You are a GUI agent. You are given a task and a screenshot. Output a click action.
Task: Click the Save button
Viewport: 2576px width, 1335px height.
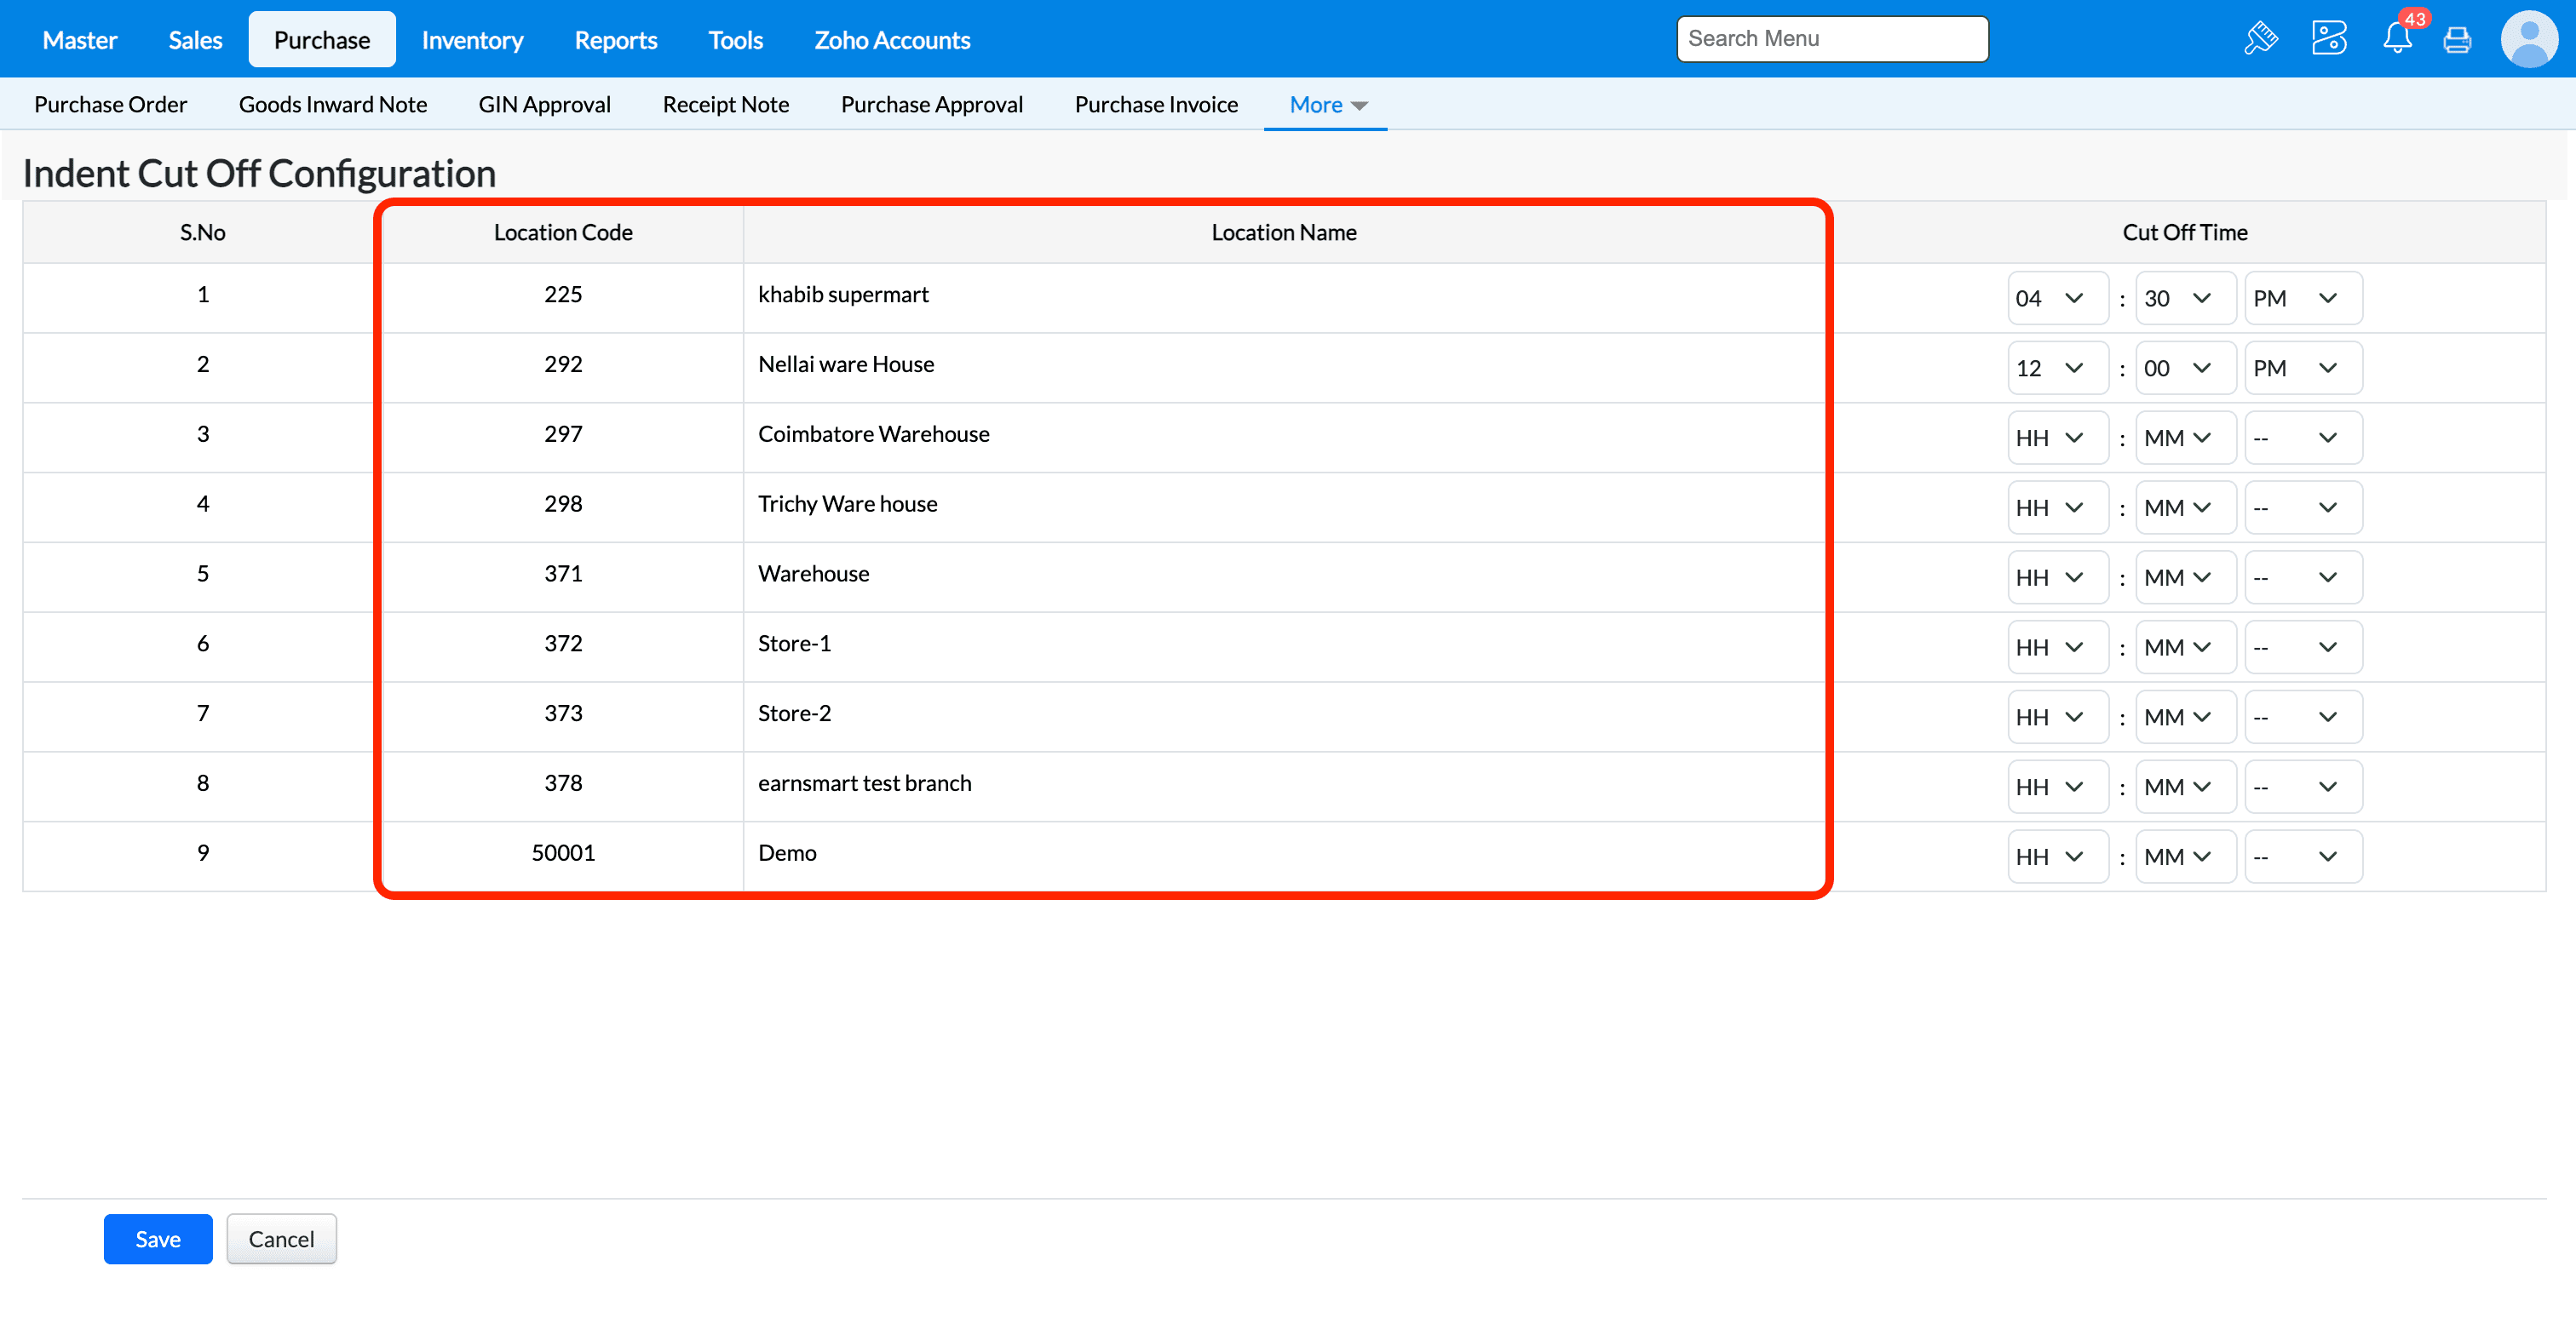158,1239
